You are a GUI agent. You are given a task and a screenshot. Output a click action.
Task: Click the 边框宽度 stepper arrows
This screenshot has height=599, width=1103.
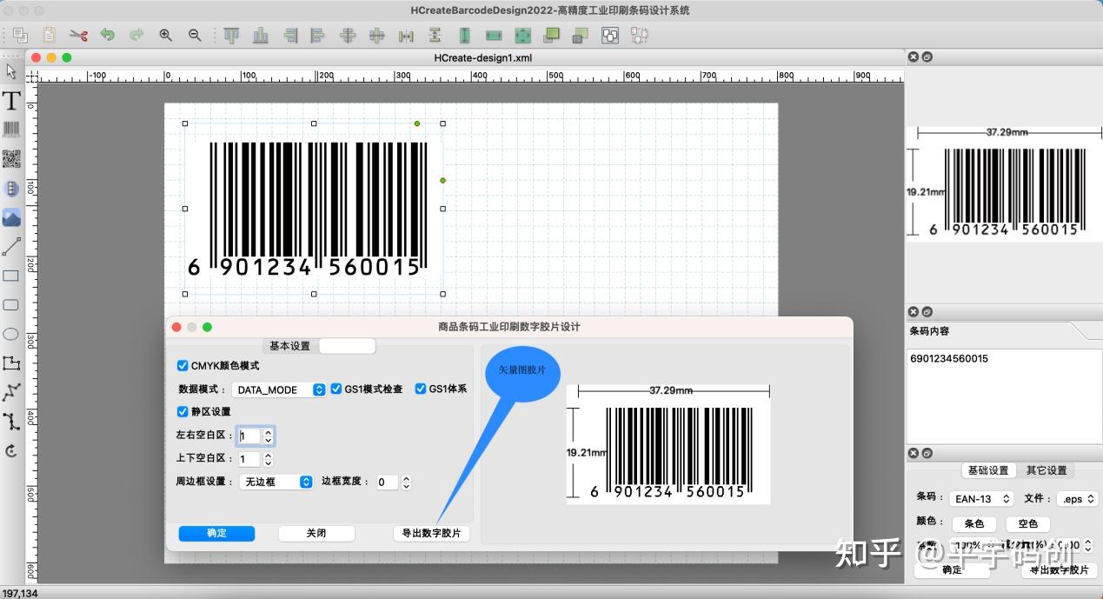[x=406, y=482]
